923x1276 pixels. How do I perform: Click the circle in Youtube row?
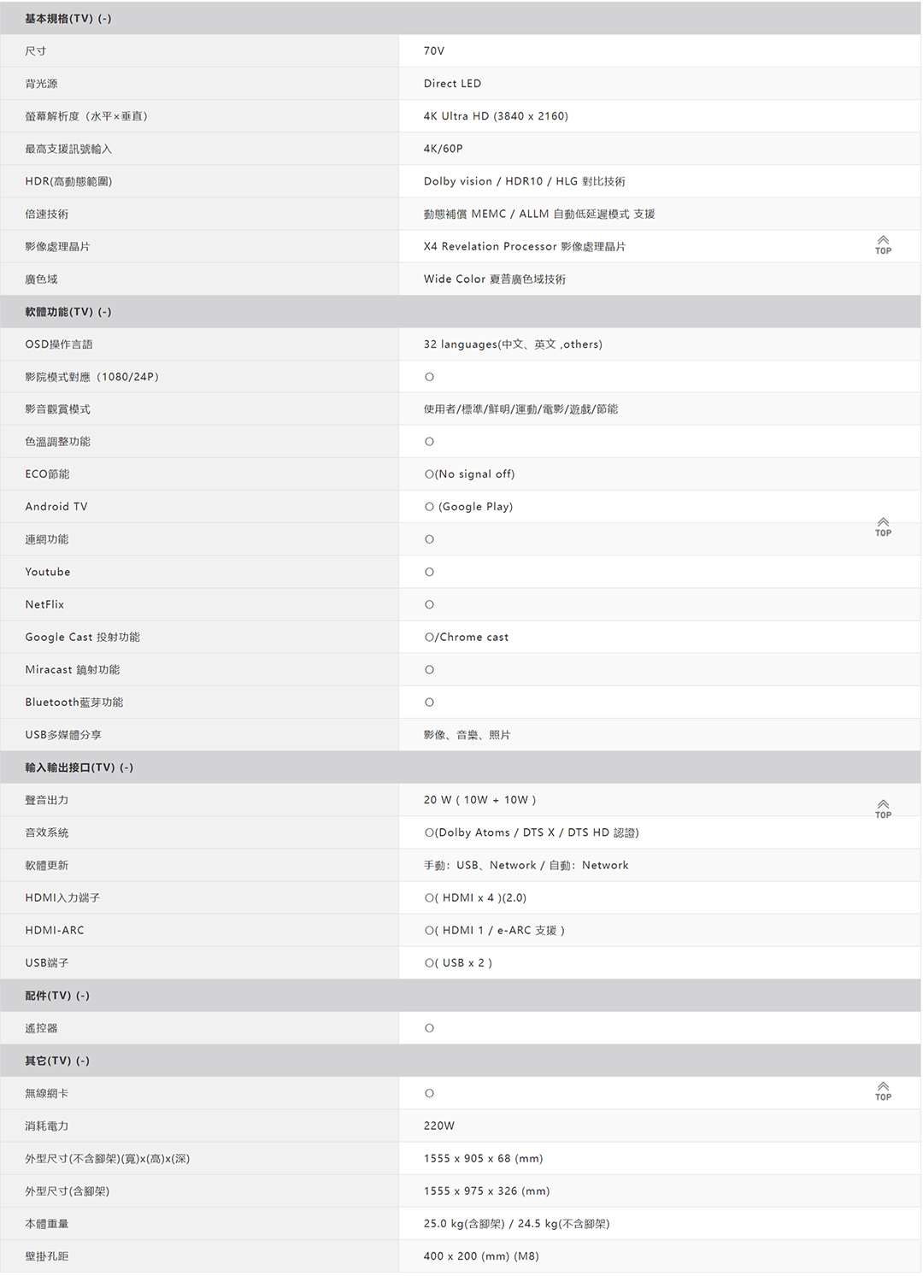click(x=429, y=572)
